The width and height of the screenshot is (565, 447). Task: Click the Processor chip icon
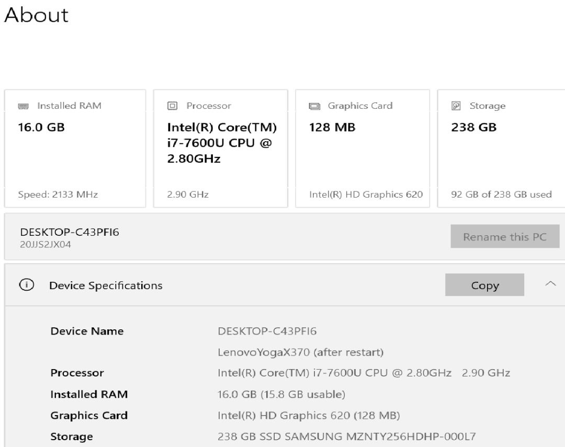click(x=172, y=106)
